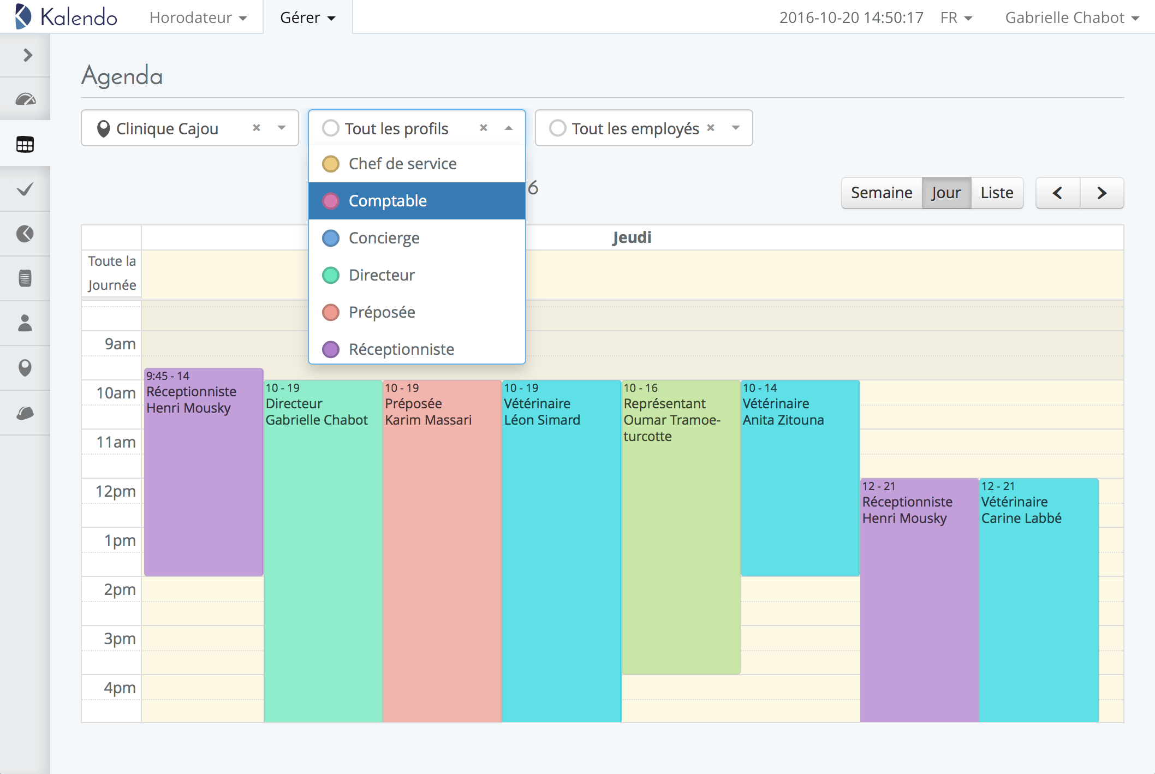Select the Chef de service profile option

[402, 164]
